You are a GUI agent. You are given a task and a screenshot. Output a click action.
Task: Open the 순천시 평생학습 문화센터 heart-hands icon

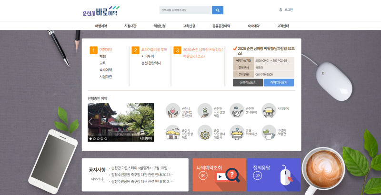173,111
